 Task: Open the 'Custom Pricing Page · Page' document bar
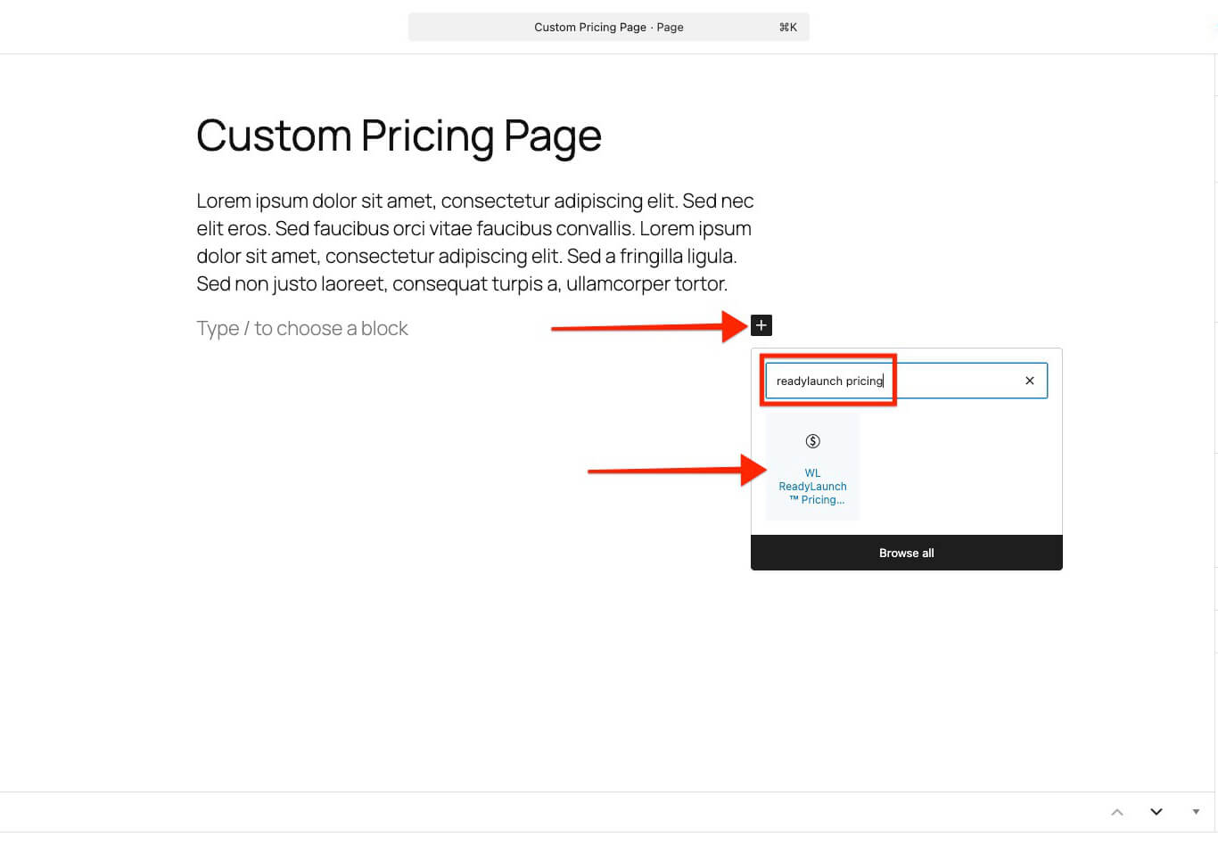click(x=608, y=27)
